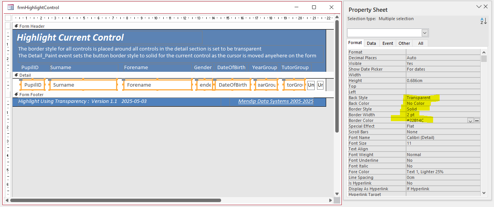Click the Forename header label
The height and width of the screenshot is (207, 494).
tap(136, 68)
